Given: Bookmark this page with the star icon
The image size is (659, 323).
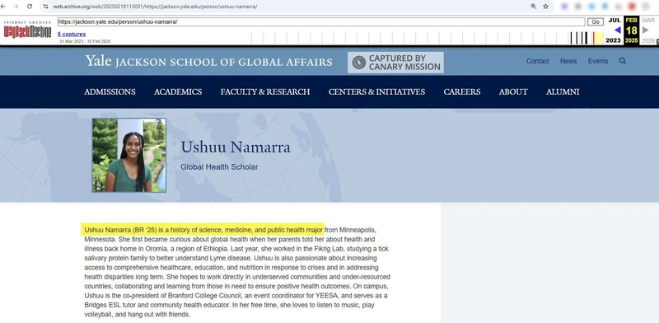Looking at the screenshot, I should tap(545, 7).
